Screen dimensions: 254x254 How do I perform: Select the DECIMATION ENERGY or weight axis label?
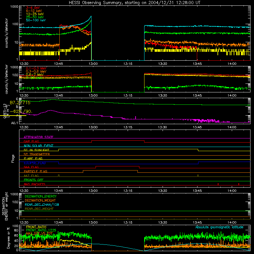(5, 206)
